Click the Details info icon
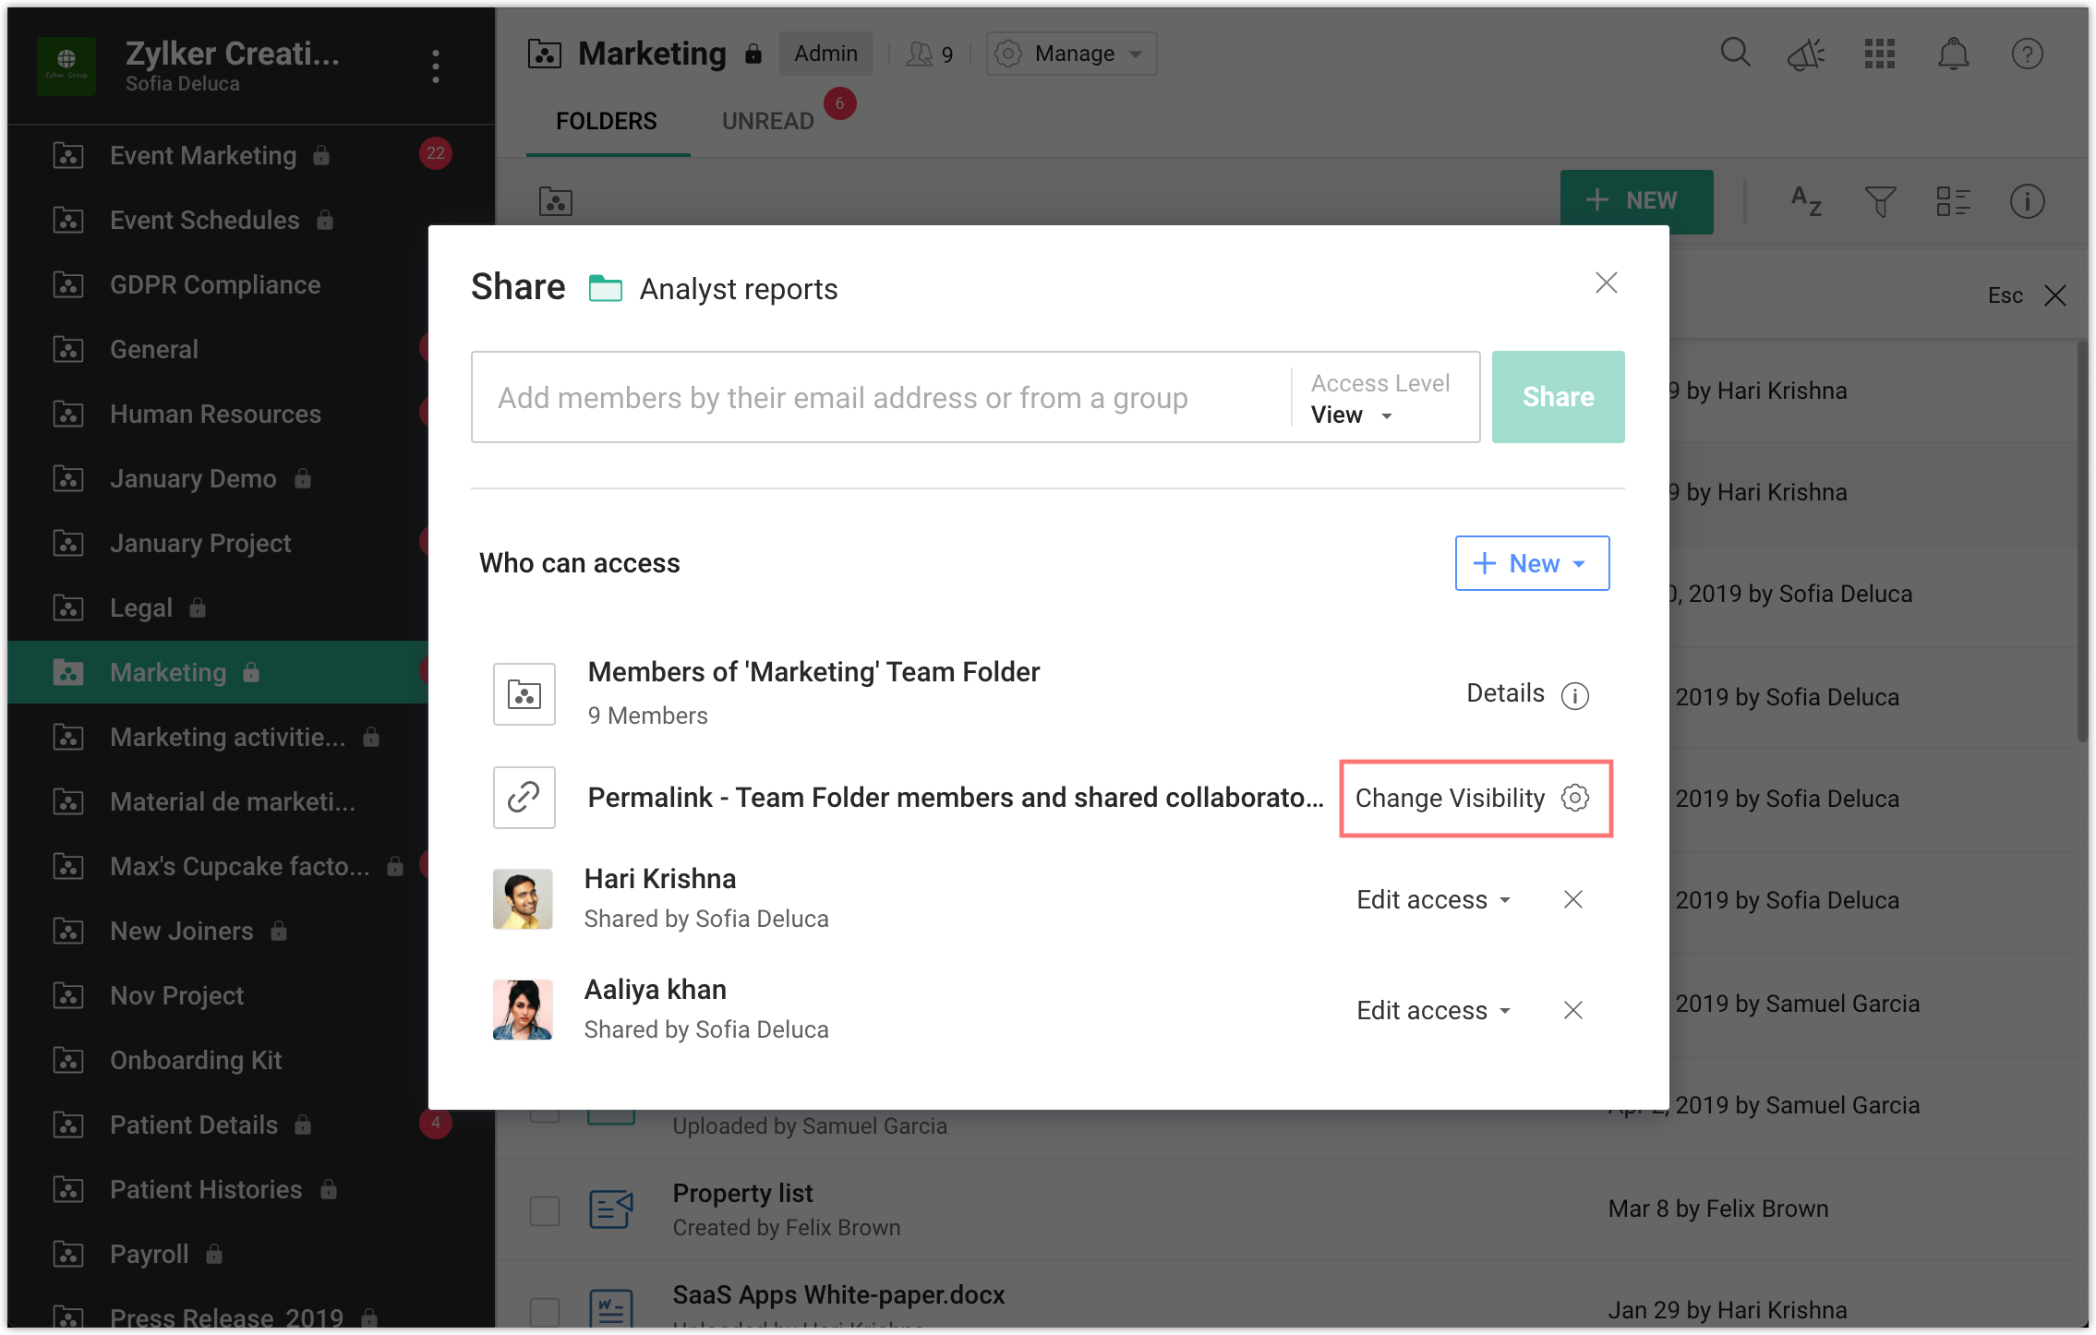This screenshot has width=2096, height=1335. 1574,695
